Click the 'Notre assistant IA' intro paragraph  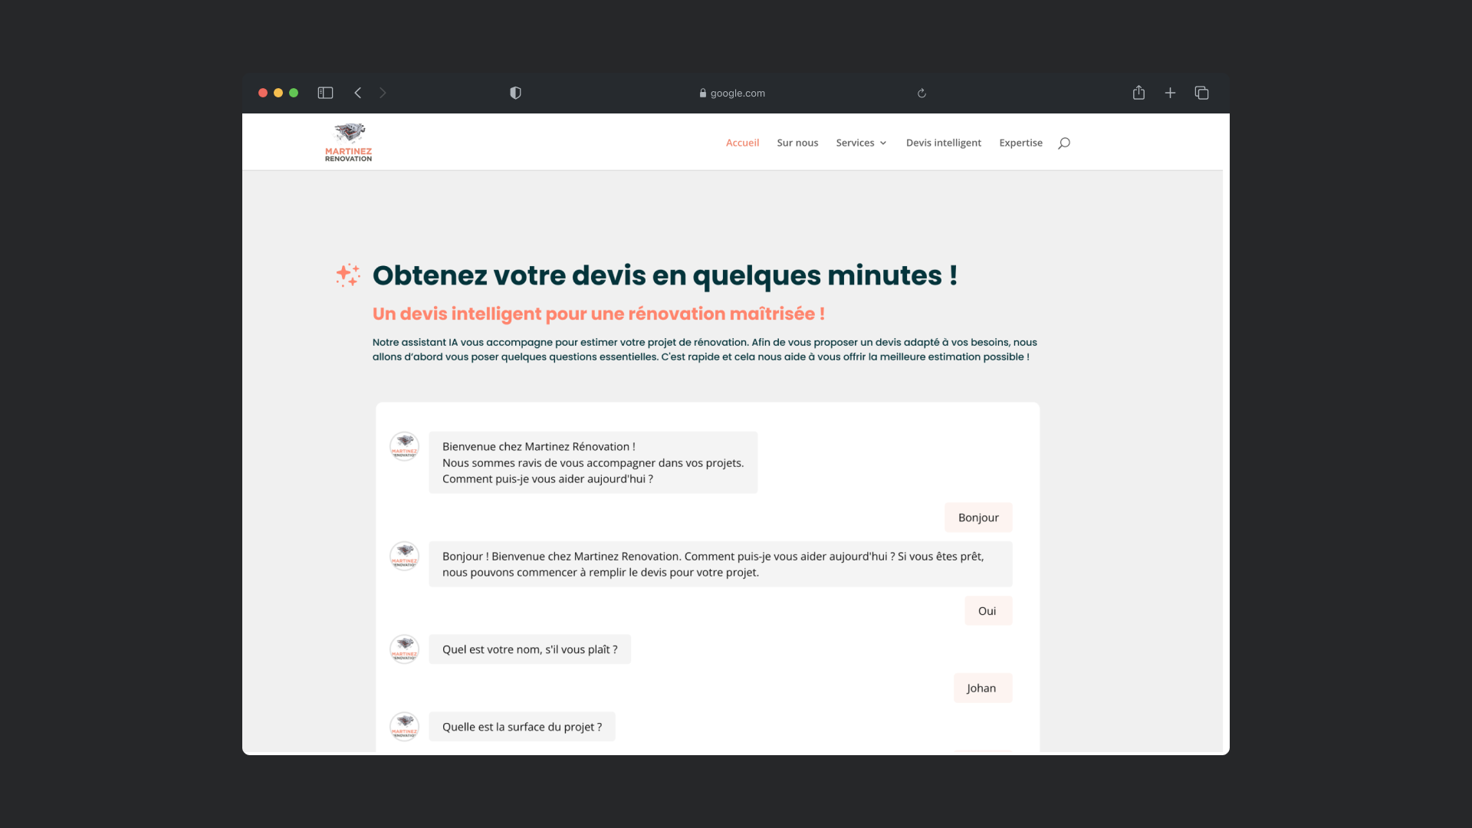pyautogui.click(x=705, y=350)
